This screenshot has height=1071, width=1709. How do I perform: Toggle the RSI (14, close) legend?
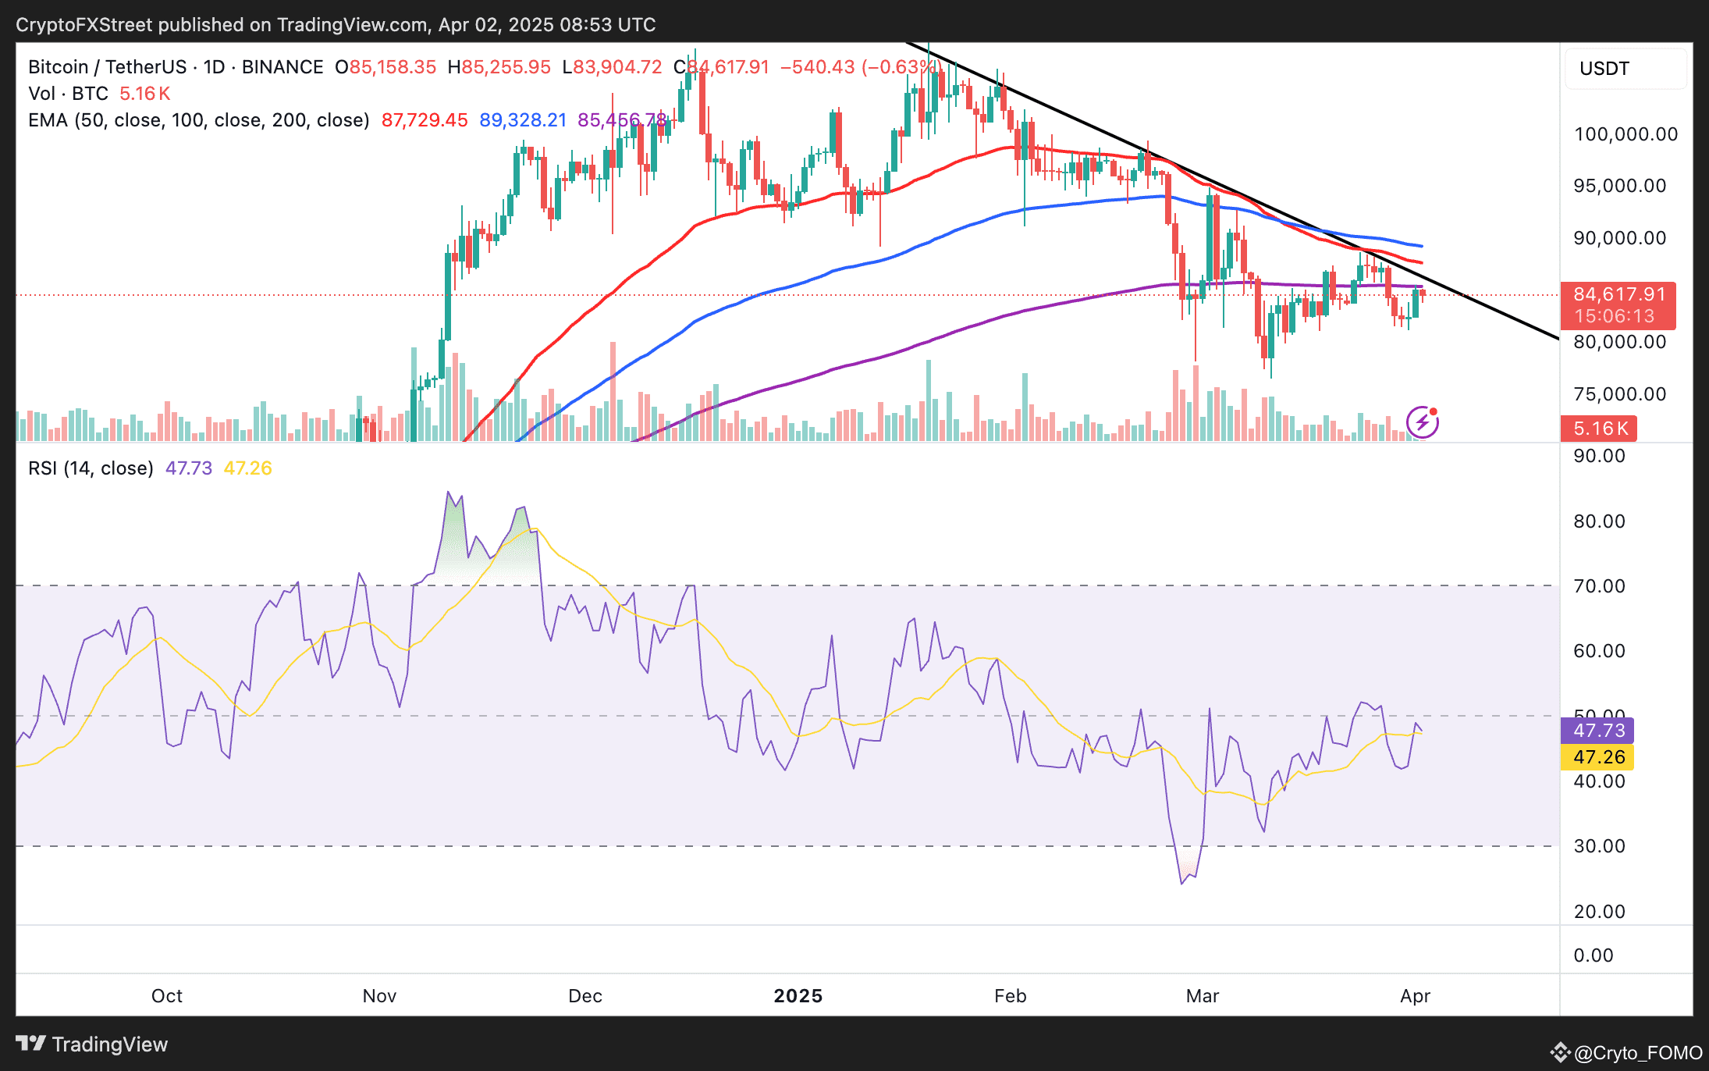[91, 468]
